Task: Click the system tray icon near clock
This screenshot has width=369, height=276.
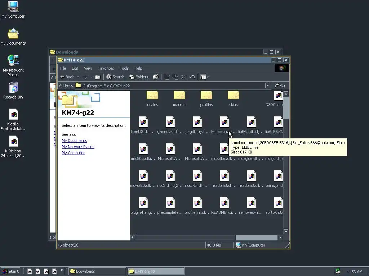Action: coord(338,271)
